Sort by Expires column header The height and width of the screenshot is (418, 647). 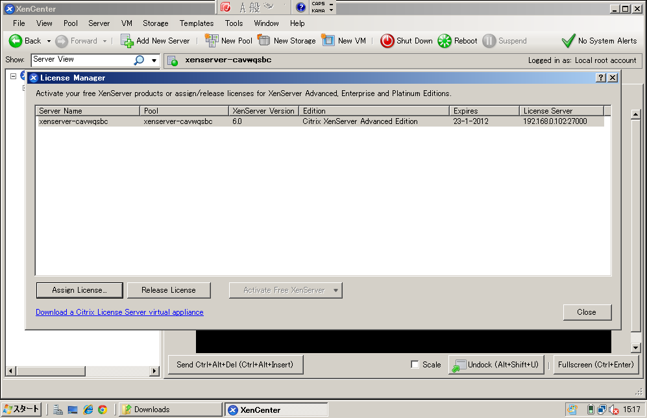(x=484, y=110)
